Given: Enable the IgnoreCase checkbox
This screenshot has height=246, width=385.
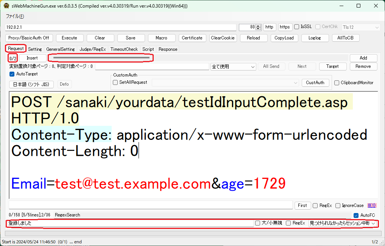Looking at the screenshot, I should point(338,205).
